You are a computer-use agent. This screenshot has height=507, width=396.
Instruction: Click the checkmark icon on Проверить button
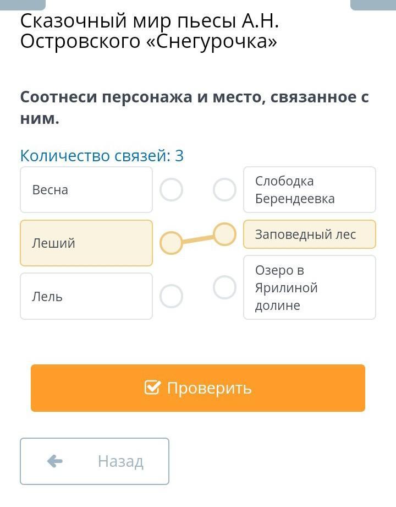152,388
